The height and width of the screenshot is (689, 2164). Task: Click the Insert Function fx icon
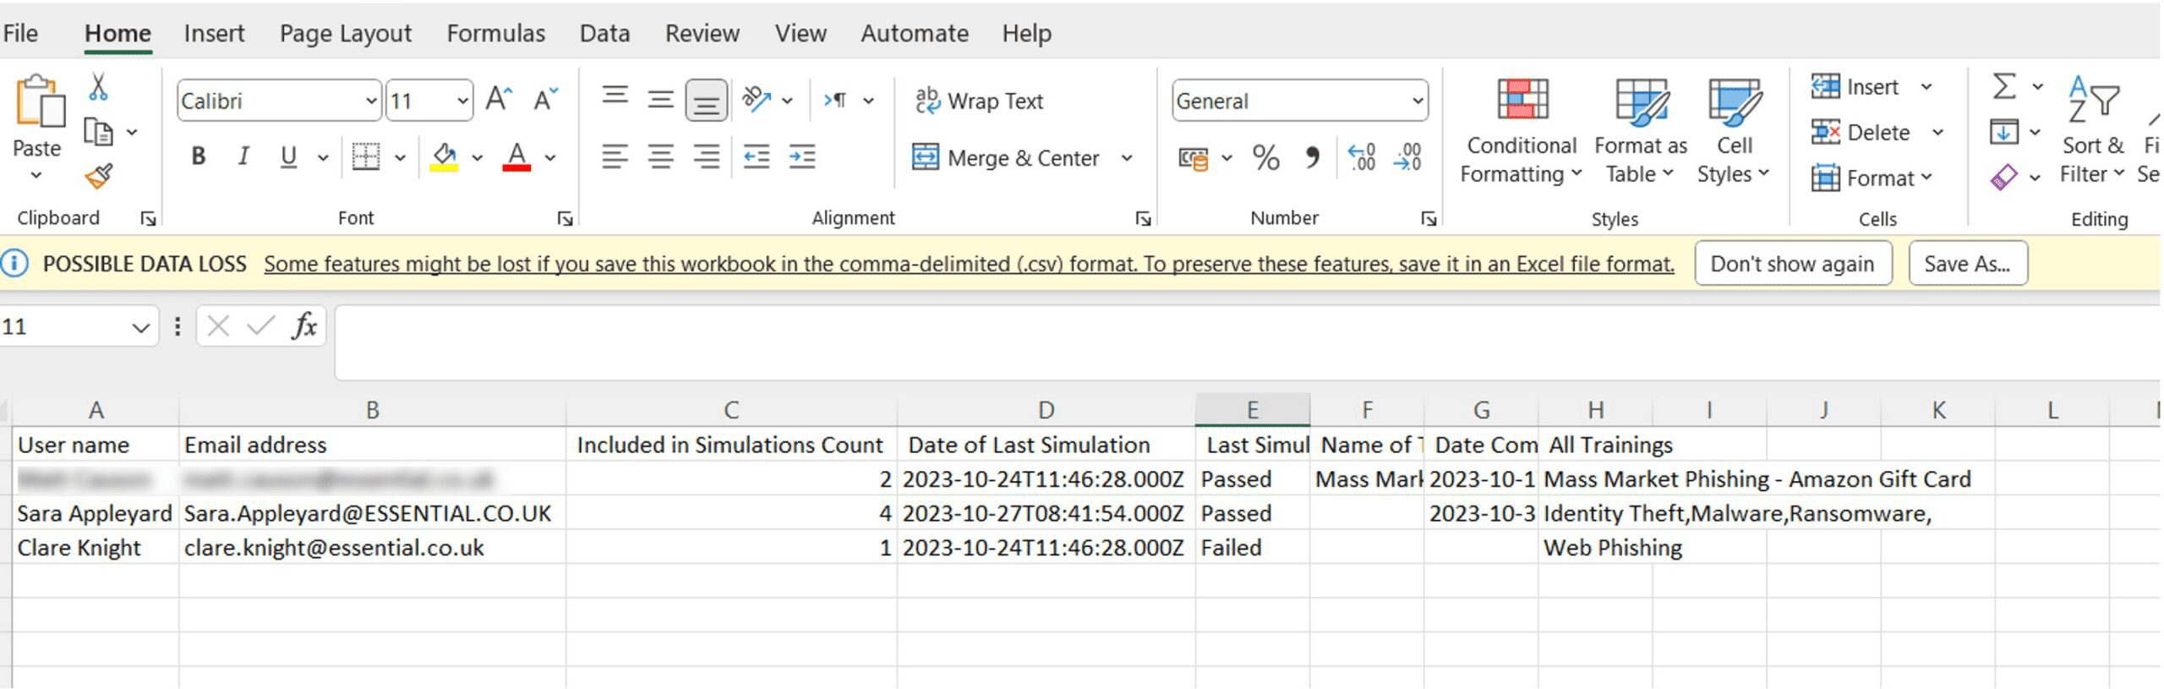coord(303,325)
